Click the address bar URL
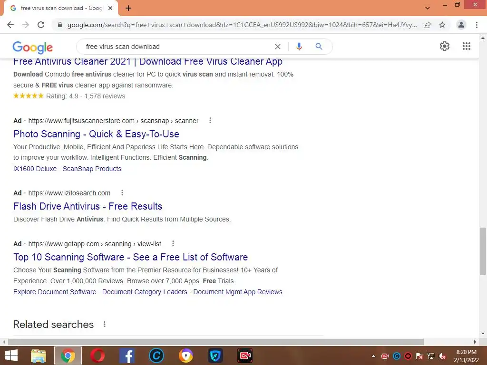 click(242, 25)
